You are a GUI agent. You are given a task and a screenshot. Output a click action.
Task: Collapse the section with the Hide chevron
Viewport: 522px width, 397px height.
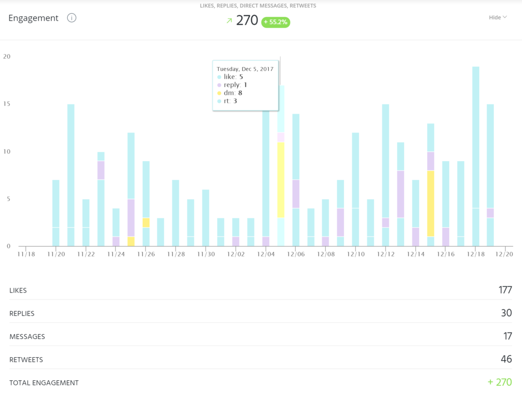pyautogui.click(x=498, y=17)
